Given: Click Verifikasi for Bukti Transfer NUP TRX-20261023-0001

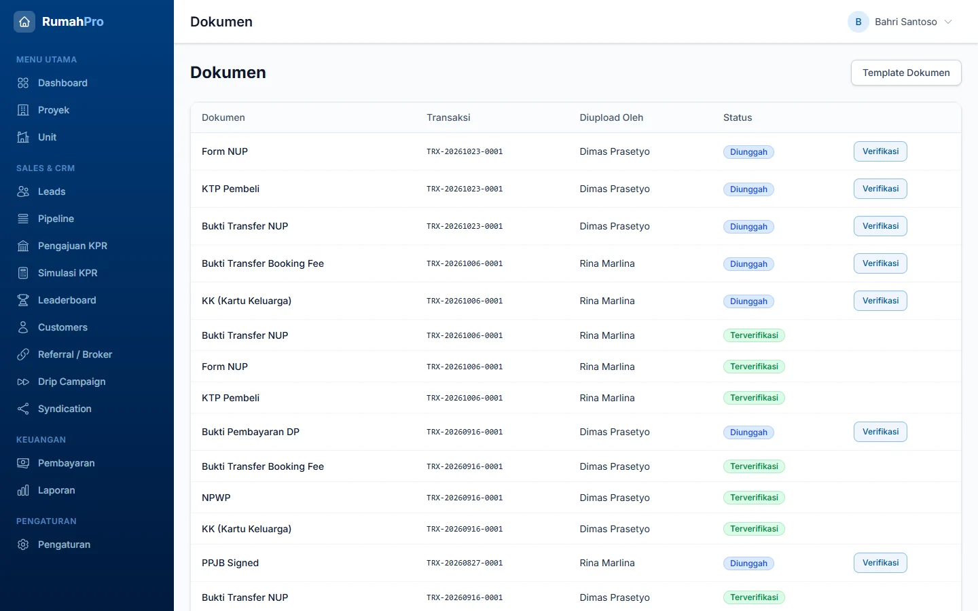Looking at the screenshot, I should [x=880, y=226].
